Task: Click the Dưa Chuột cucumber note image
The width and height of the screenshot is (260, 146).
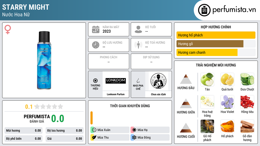Action: coord(247,80)
